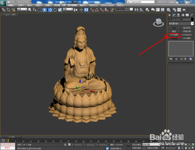Click the UVW 贴图 modifier button

coord(174,35)
